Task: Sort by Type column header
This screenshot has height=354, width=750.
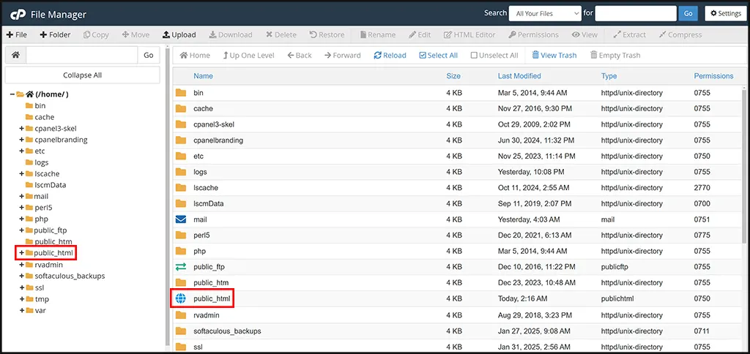Action: 609,76
